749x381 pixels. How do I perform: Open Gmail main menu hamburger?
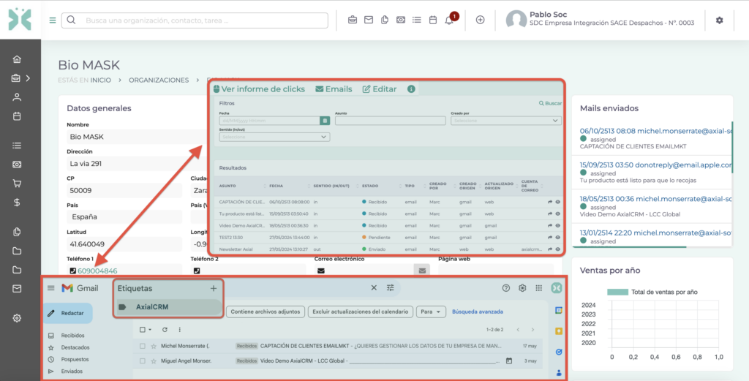(51, 288)
